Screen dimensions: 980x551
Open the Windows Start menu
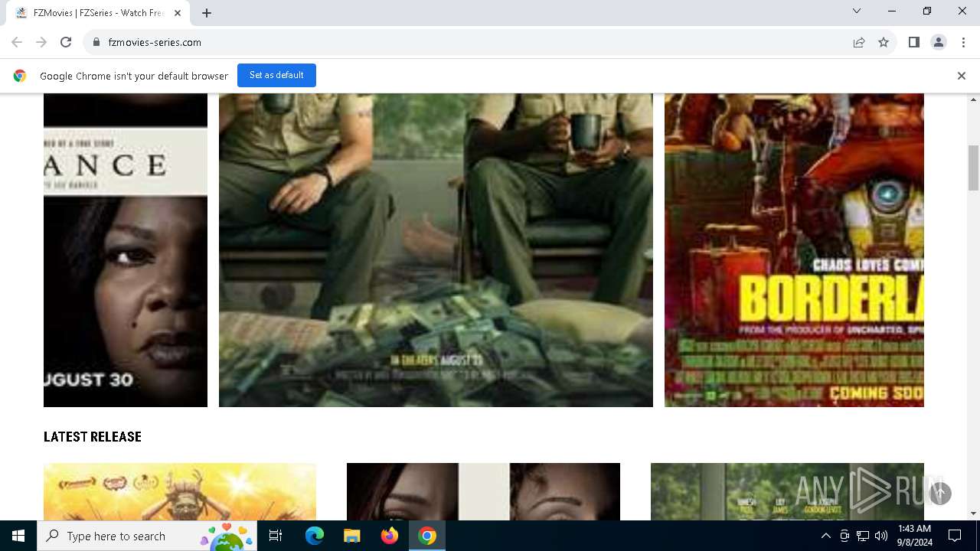click(18, 536)
